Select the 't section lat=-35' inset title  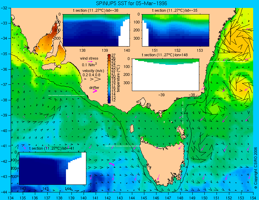pyautogui.click(x=175, y=10)
